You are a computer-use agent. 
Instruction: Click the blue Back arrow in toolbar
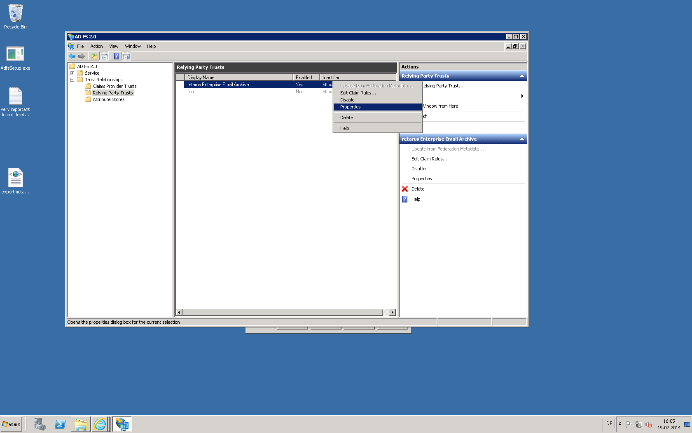coord(72,56)
